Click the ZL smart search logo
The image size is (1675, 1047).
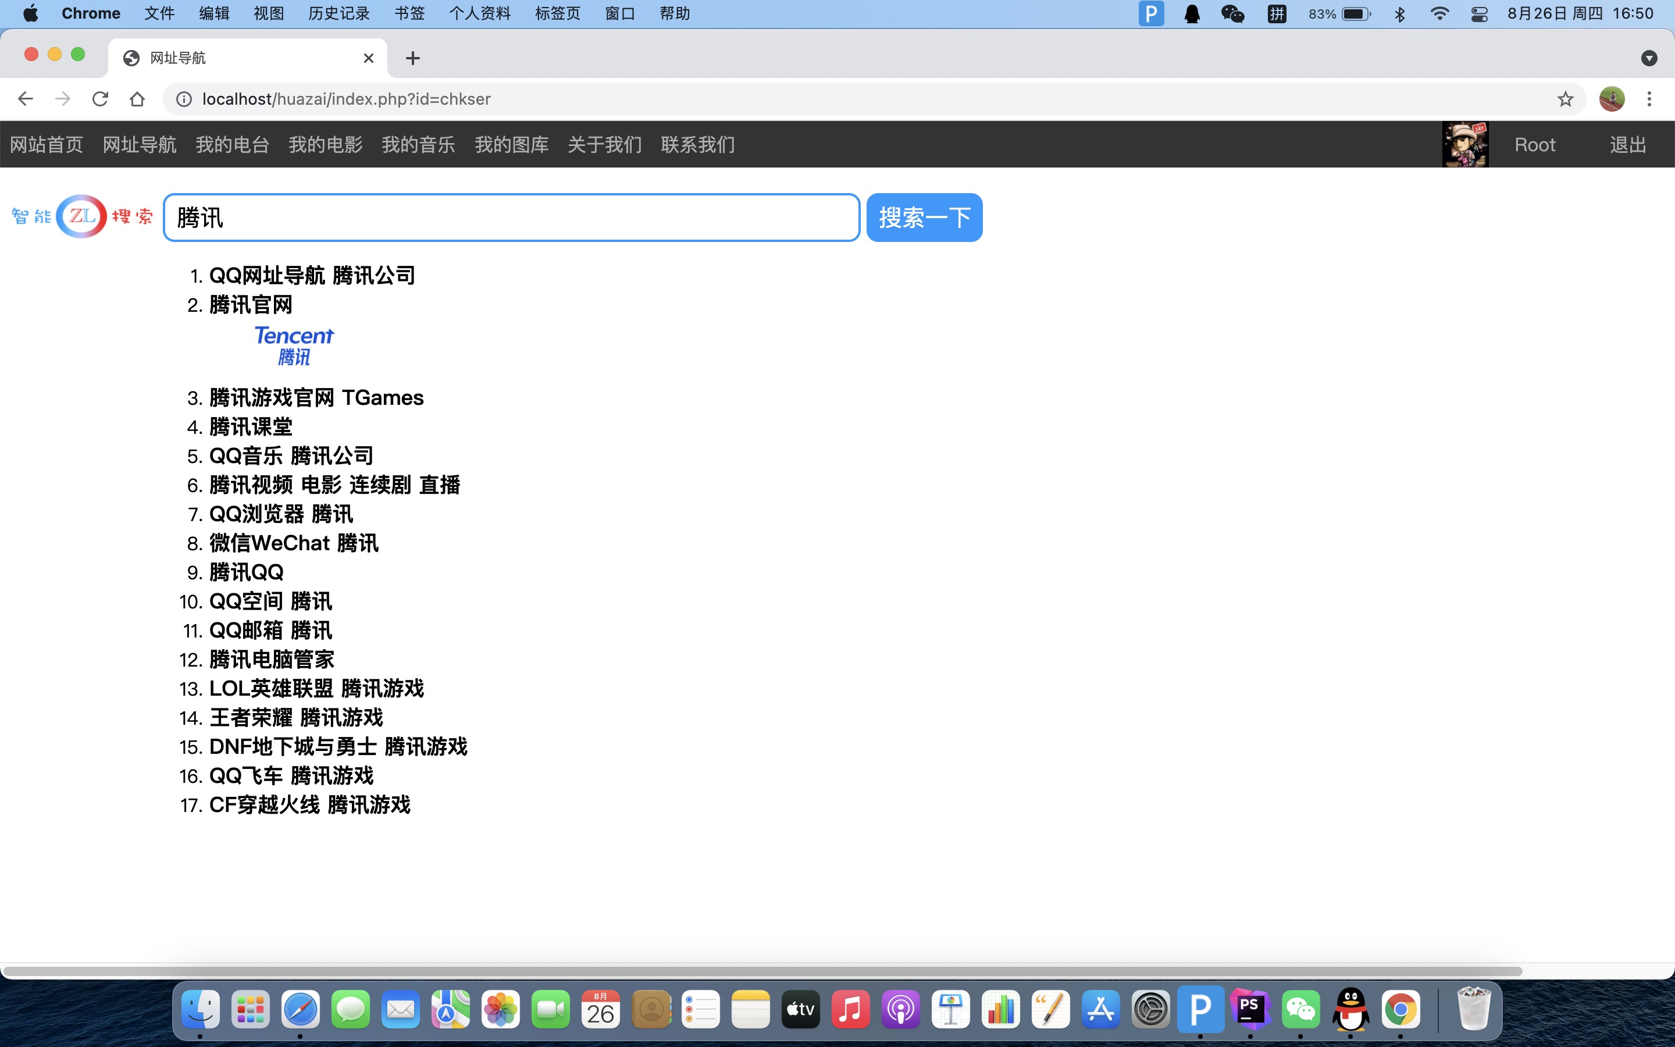tap(81, 216)
